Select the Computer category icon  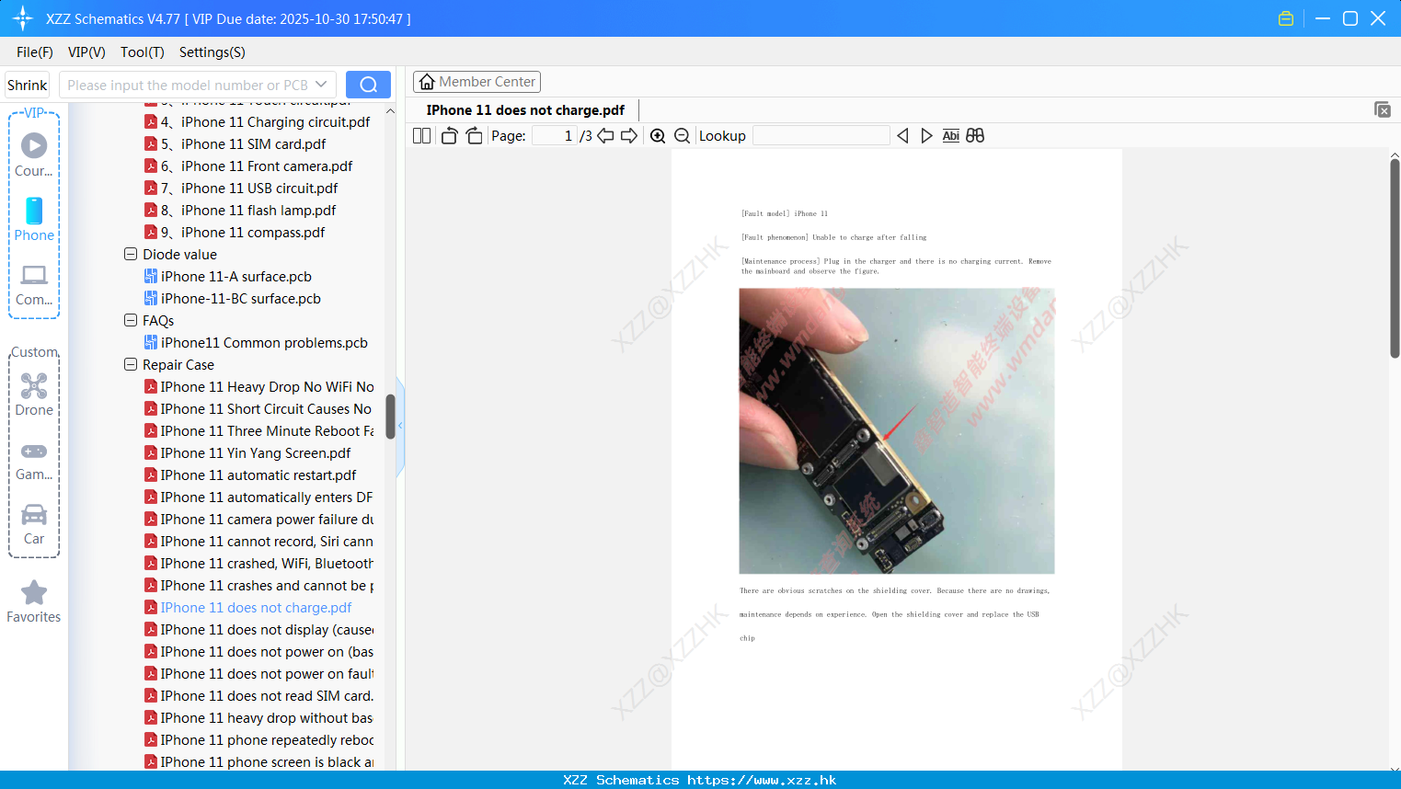34,275
